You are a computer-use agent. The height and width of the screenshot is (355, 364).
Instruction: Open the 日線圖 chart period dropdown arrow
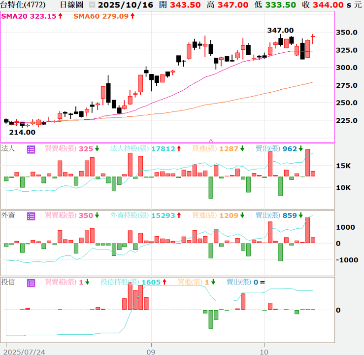tap(92, 4)
